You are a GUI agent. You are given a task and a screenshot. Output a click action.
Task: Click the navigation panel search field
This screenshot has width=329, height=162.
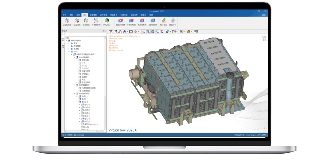coord(84,34)
